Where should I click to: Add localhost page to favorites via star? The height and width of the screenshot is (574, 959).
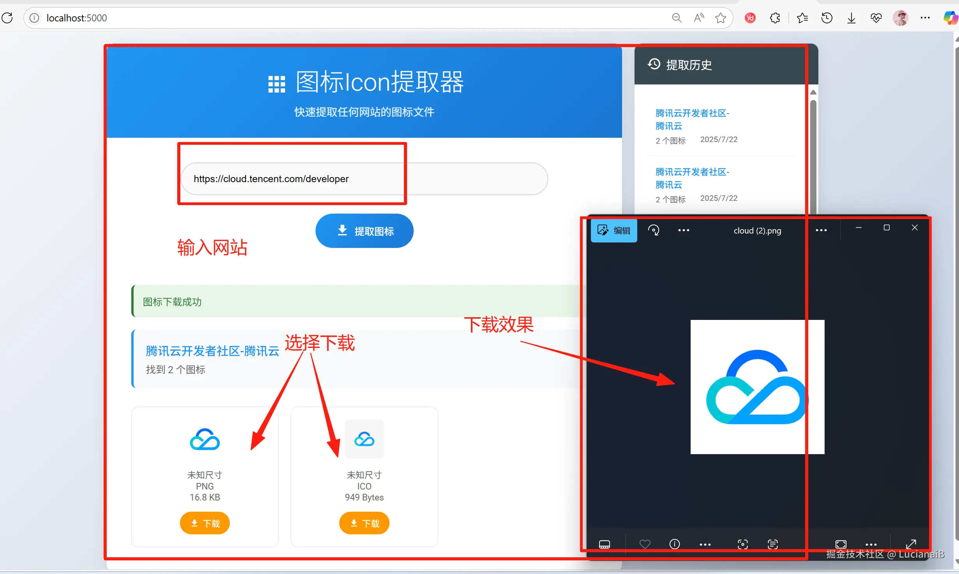tap(720, 18)
